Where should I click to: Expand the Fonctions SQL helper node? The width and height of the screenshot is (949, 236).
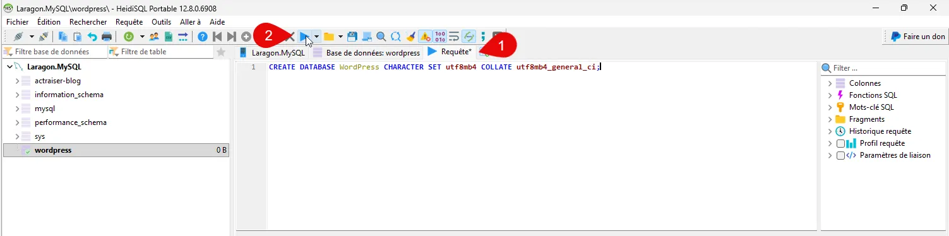[x=830, y=95]
